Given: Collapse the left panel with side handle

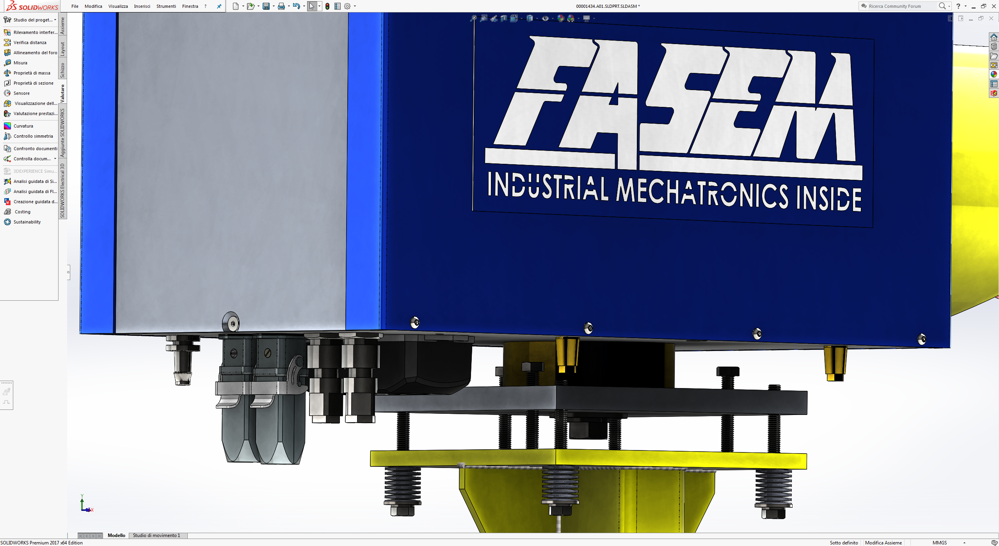Looking at the screenshot, I should point(68,272).
